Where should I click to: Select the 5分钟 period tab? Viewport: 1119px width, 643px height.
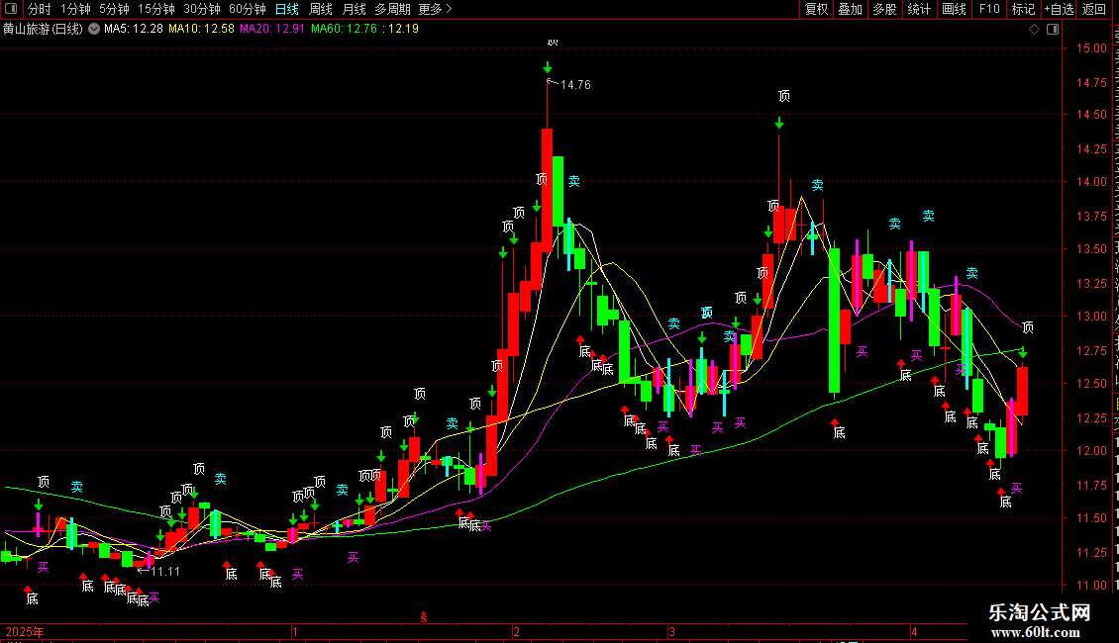click(x=114, y=9)
